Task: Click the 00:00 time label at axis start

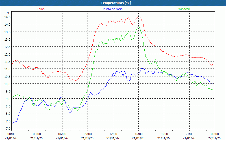Action: 11,134
